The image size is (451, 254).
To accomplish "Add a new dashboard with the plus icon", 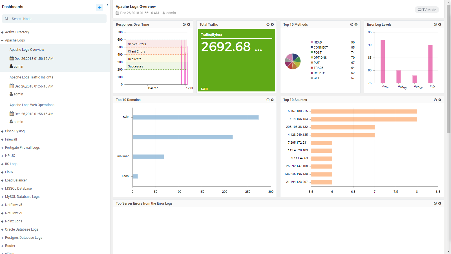I will point(100,7).
